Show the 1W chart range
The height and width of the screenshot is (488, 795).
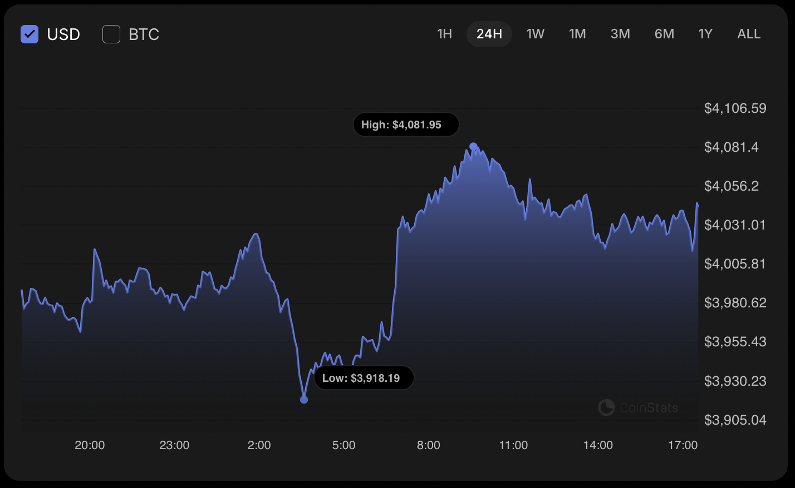535,34
